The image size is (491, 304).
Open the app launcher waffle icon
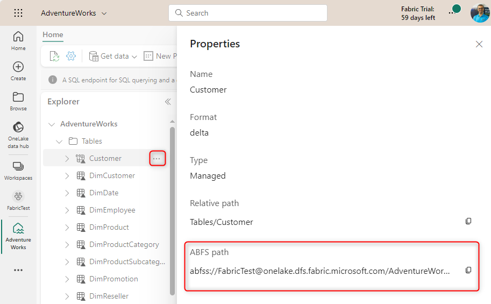pyautogui.click(x=18, y=13)
